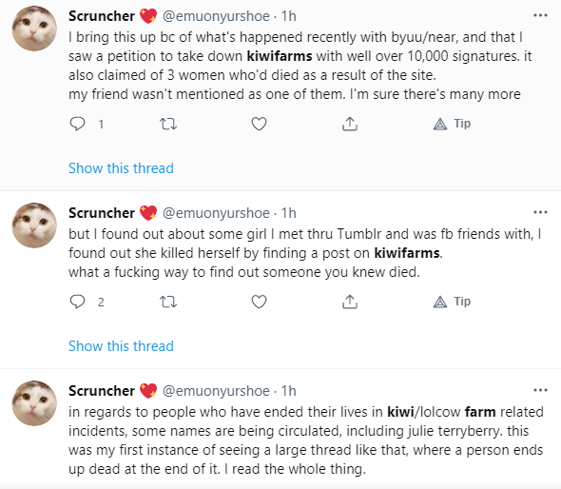561x489 pixels.
Task: Show this thread under the second tweet
Action: (121, 346)
